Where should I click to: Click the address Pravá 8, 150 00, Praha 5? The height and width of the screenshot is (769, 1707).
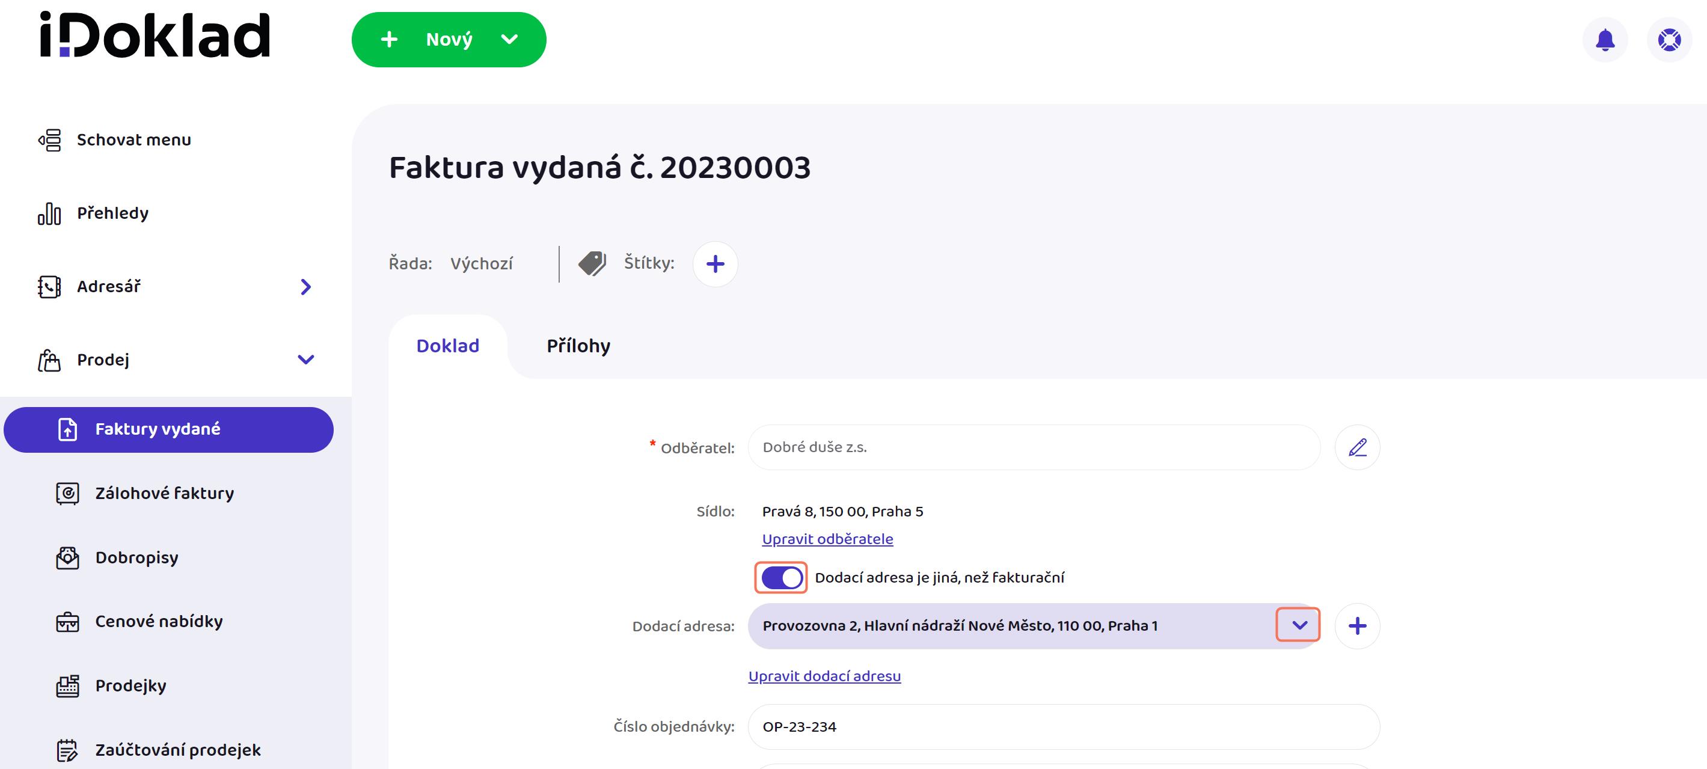click(842, 512)
